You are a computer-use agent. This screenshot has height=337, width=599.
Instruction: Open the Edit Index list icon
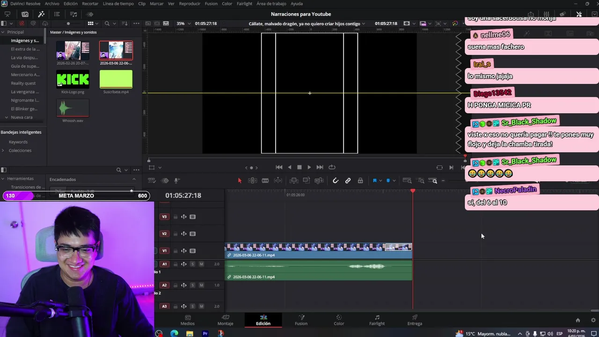(57, 14)
